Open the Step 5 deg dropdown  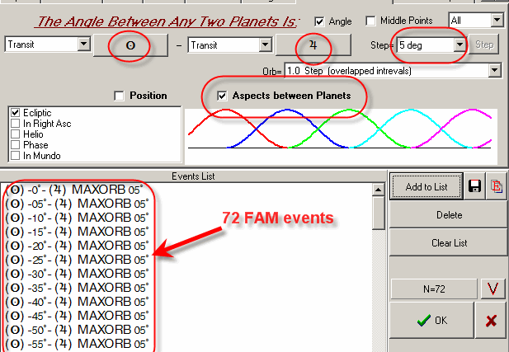coord(460,45)
